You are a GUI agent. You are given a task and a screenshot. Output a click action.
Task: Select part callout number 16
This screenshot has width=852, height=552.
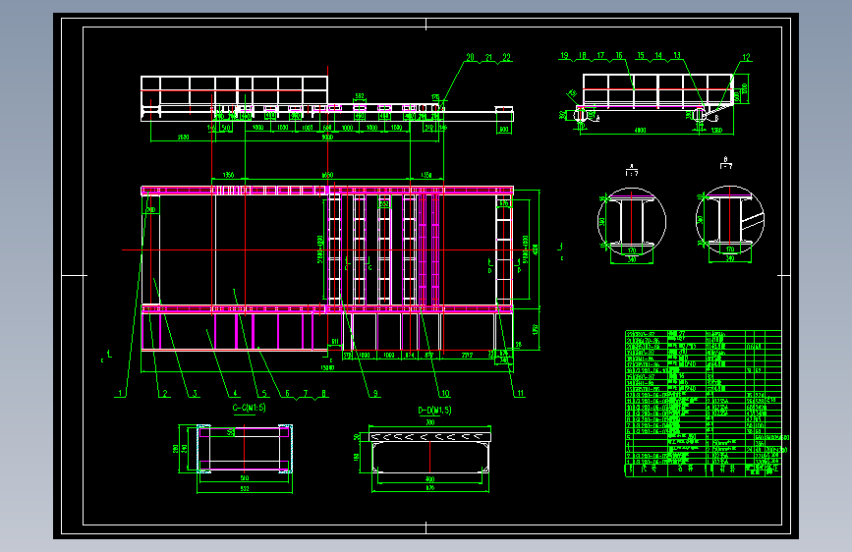(x=619, y=55)
